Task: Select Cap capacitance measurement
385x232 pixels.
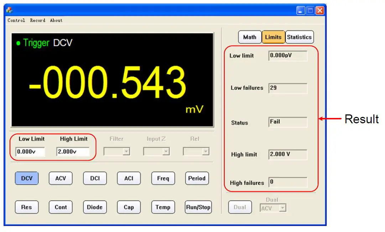Action: point(129,207)
